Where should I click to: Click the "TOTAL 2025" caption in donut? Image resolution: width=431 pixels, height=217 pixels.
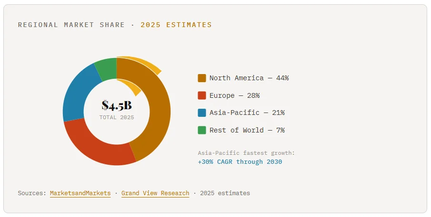pos(117,117)
